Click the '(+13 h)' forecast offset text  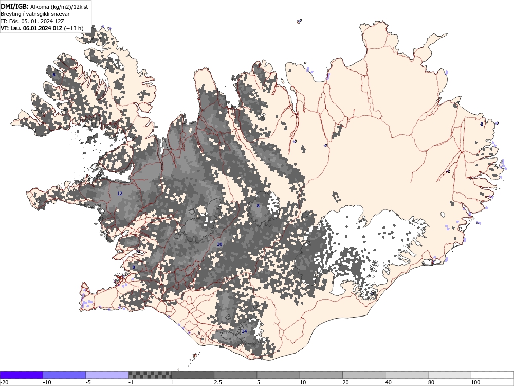point(74,28)
